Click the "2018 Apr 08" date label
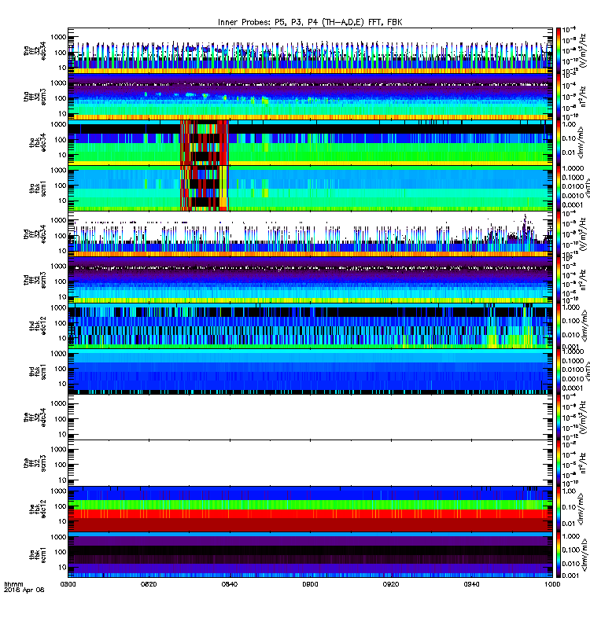590x629 pixels. coord(24,590)
